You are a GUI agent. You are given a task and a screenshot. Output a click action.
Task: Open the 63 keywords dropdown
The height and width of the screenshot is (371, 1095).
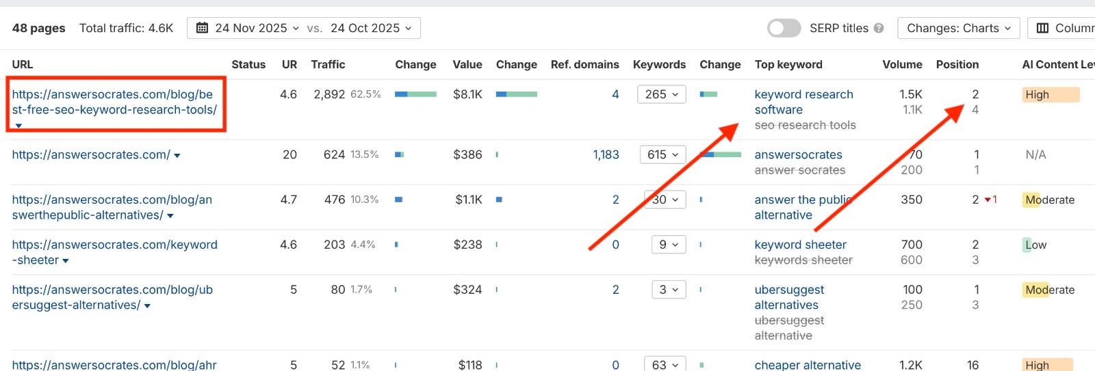pyautogui.click(x=665, y=365)
